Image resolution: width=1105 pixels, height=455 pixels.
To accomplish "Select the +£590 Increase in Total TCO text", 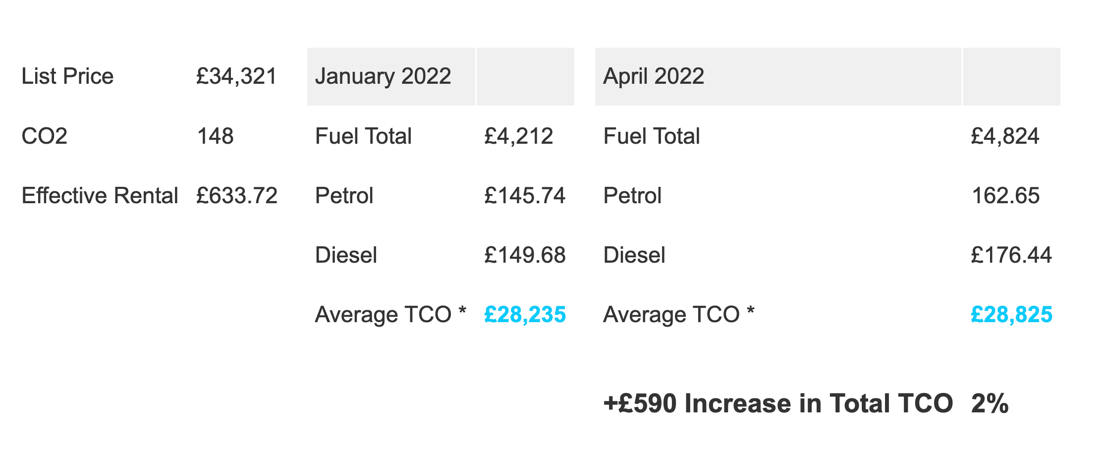I will 778,403.
